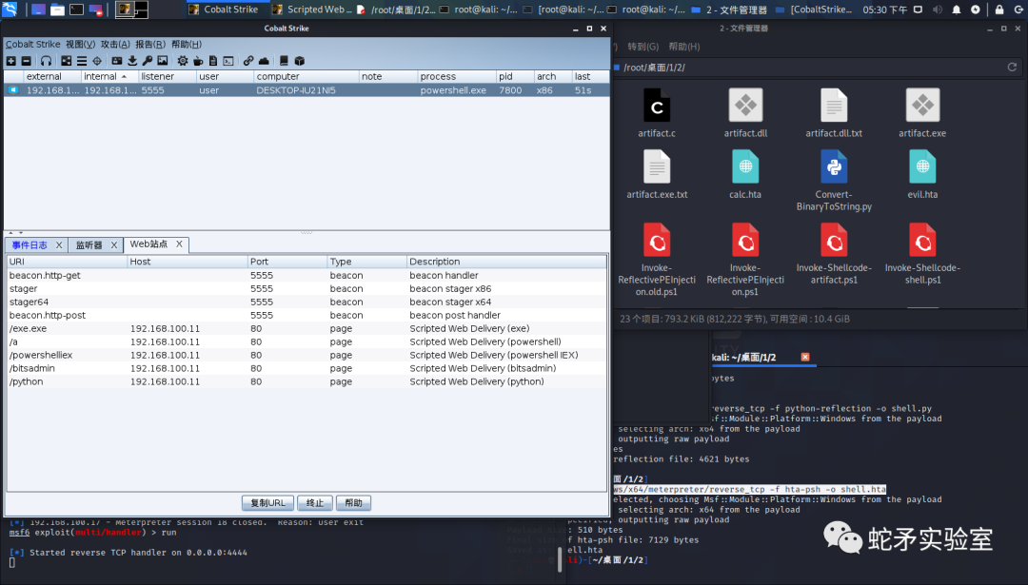Select Invoke-Shellcode-artifact.ps1 in file manager
Viewport: 1028px width, 585px height.
coord(834,254)
